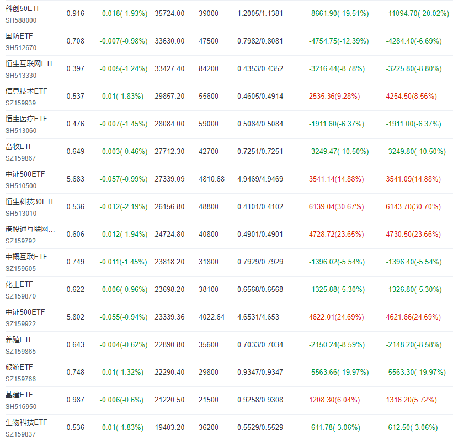Click profit 3541.14(14.88%)

coord(336,179)
